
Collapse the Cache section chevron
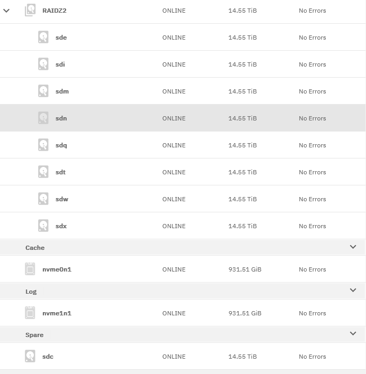(353, 247)
